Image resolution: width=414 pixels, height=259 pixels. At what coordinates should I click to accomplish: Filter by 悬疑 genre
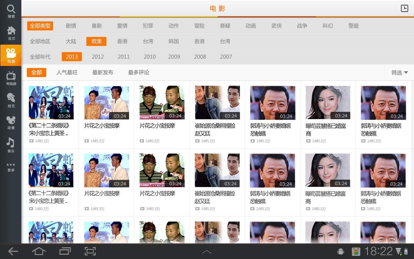pyautogui.click(x=225, y=26)
